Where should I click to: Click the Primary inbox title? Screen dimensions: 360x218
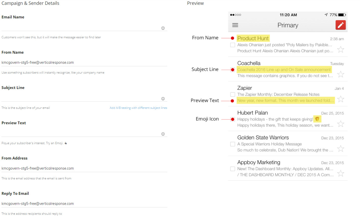288,25
